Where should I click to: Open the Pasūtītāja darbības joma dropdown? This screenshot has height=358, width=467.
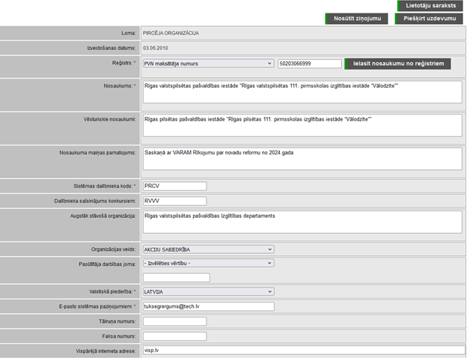(x=207, y=263)
